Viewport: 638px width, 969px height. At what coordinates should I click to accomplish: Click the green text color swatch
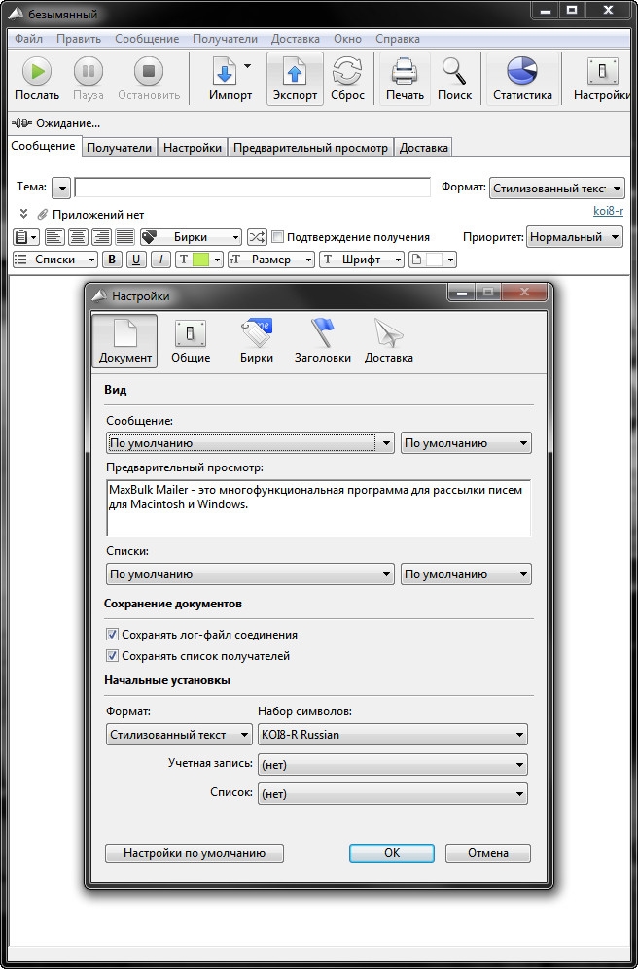(202, 260)
